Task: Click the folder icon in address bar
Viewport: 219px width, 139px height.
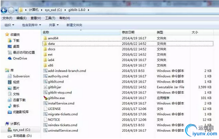Action: pyautogui.click(x=21, y=10)
